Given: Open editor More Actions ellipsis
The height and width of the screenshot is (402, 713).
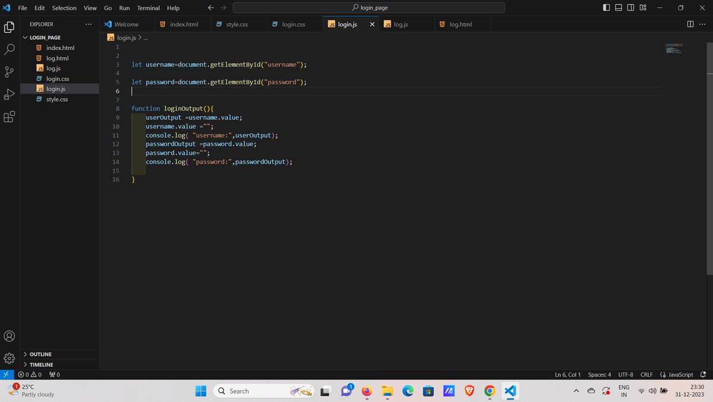Looking at the screenshot, I should tap(703, 24).
